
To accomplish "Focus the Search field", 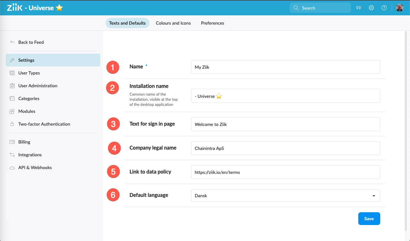I will click(320, 8).
